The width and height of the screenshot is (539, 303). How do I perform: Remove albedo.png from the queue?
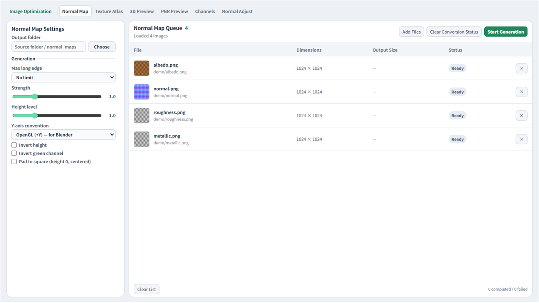pos(521,68)
